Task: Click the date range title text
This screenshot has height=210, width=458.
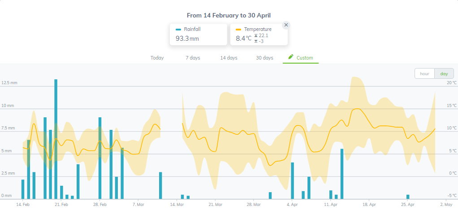Action: pyautogui.click(x=229, y=16)
